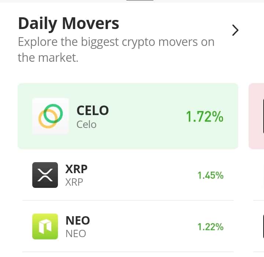Select the CELO ticker symbol text
Image resolution: width=264 pixels, height=257 pixels.
(93, 110)
